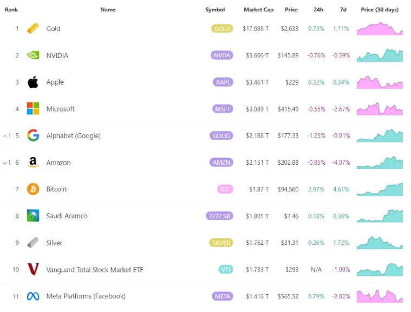Click the Microsoft logo icon
Screen dimensions: 411x312
click(33, 108)
